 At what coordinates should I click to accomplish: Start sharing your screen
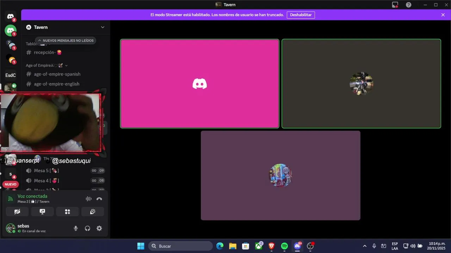[42, 212]
